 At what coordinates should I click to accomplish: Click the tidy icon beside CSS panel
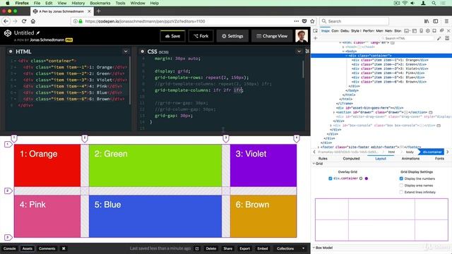pyautogui.click(x=307, y=52)
